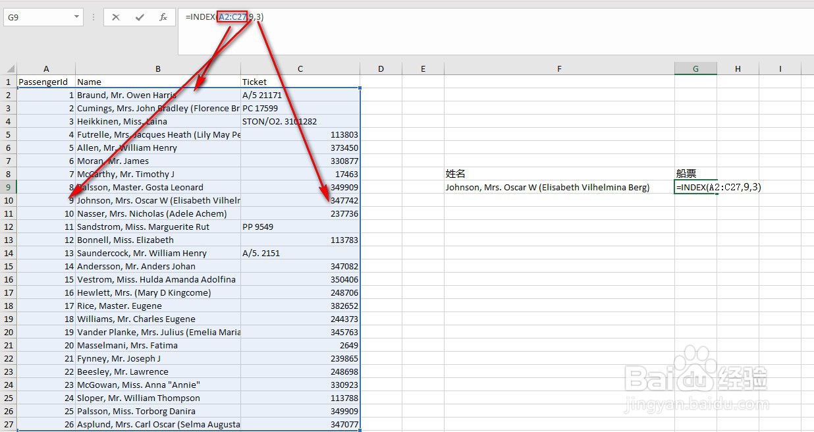Select ticket cell 382652
Screen dimensions: 814x432
(300, 306)
